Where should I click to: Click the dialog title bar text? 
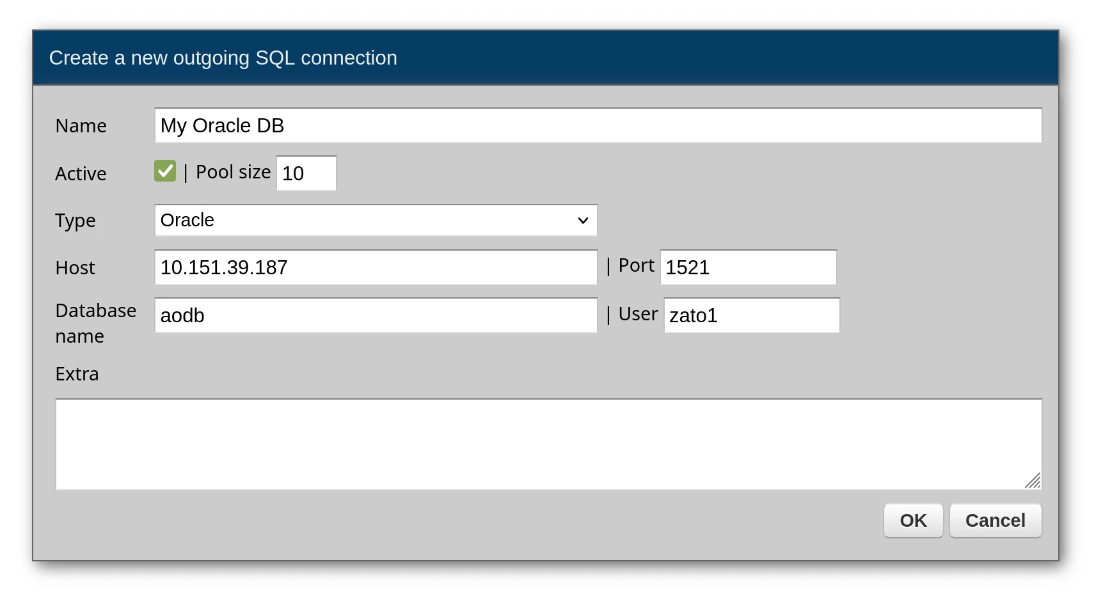[x=223, y=58]
